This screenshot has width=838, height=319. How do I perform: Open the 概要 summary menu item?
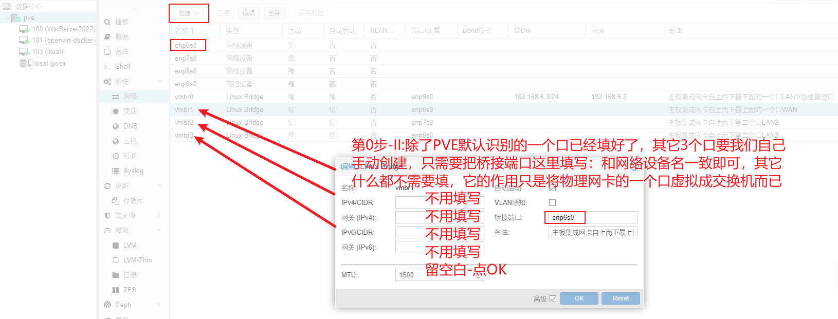[x=122, y=37]
